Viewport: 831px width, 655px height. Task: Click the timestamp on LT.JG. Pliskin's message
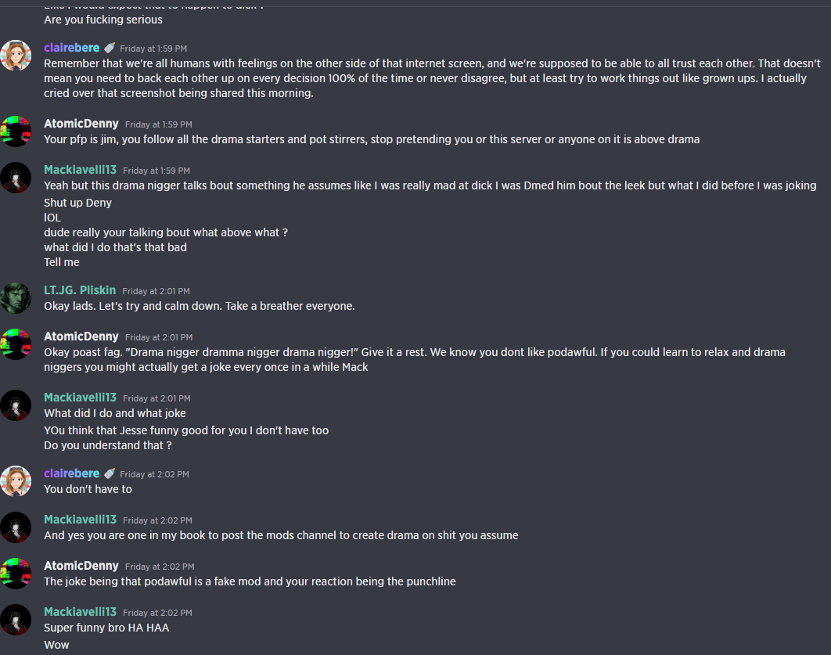tap(156, 291)
